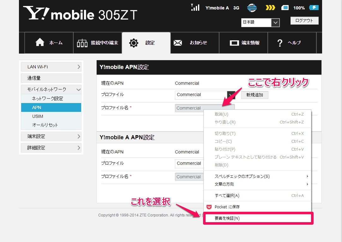Expand the 詳細設定 sidebar section
342x242 pixels.
pos(51,148)
